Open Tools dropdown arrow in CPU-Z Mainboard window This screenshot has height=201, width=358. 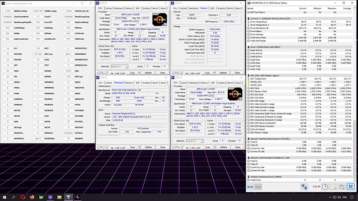pyautogui.click(x=139, y=147)
